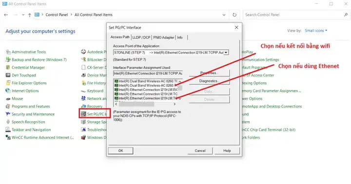Open Access Point of the Application dropdown

[226, 53]
